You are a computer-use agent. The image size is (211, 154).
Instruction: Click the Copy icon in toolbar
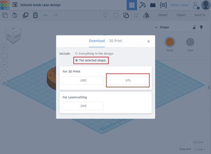pos(5,15)
